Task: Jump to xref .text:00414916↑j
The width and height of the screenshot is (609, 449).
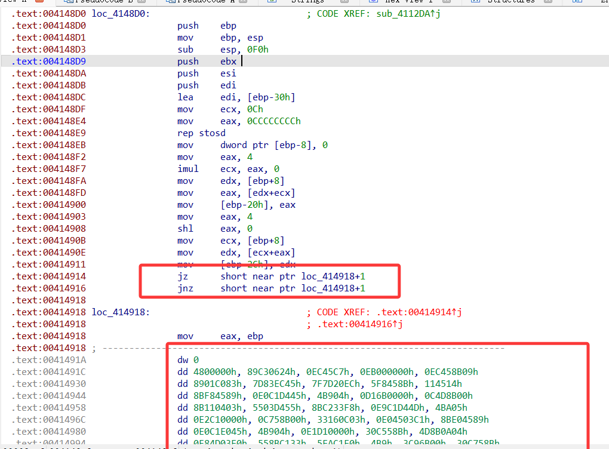Action: pyautogui.click(x=360, y=324)
